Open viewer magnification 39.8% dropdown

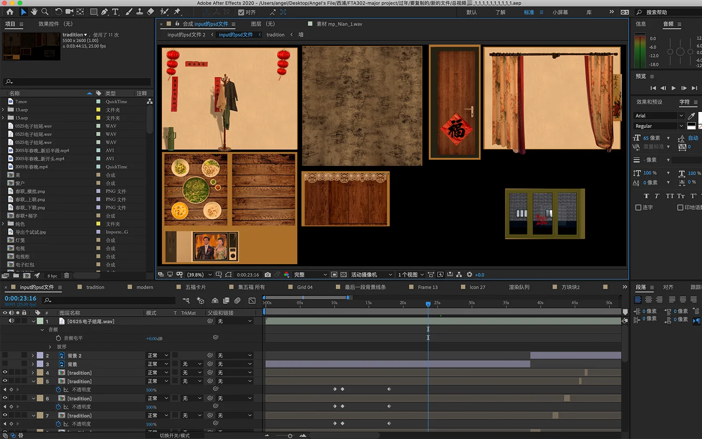pos(200,274)
